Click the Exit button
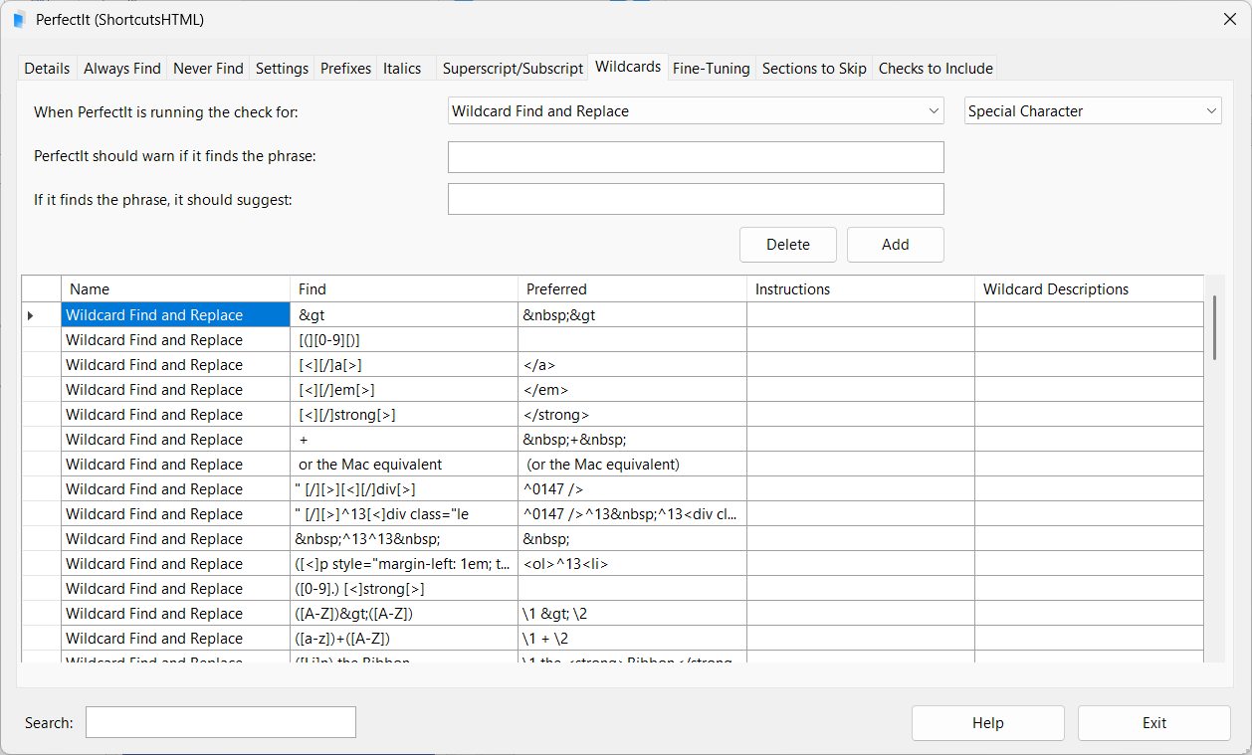This screenshot has width=1252, height=755. point(1154,723)
